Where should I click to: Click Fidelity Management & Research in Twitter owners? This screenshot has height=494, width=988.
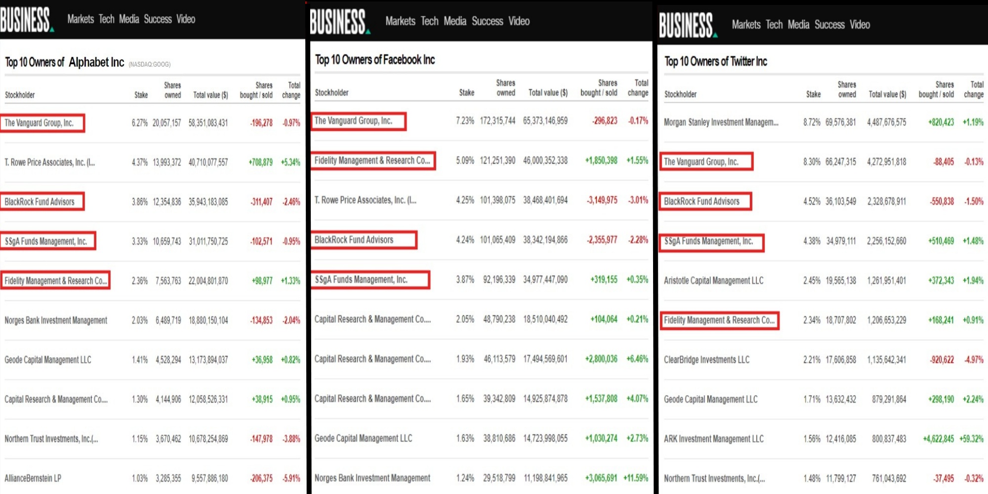pos(719,321)
